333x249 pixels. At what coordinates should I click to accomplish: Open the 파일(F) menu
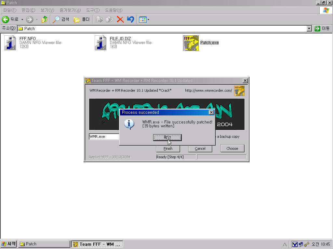point(10,10)
